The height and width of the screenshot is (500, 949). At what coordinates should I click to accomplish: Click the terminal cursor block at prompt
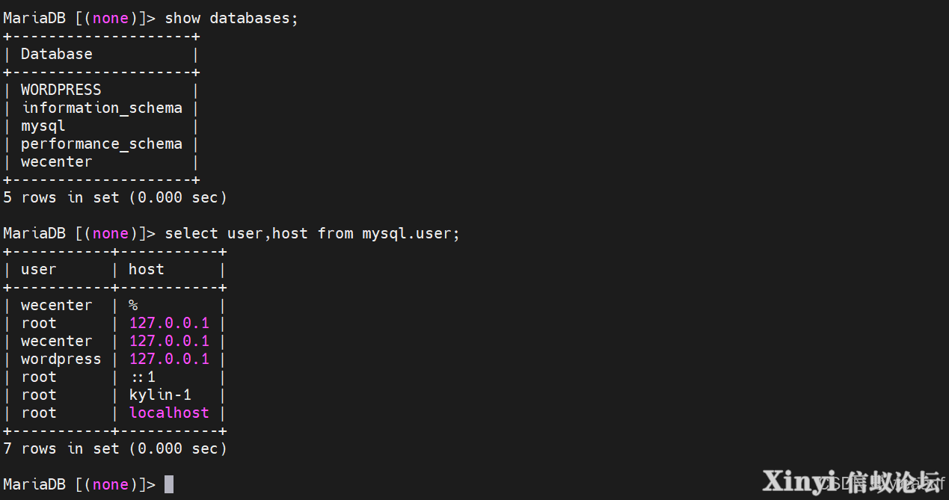(169, 484)
